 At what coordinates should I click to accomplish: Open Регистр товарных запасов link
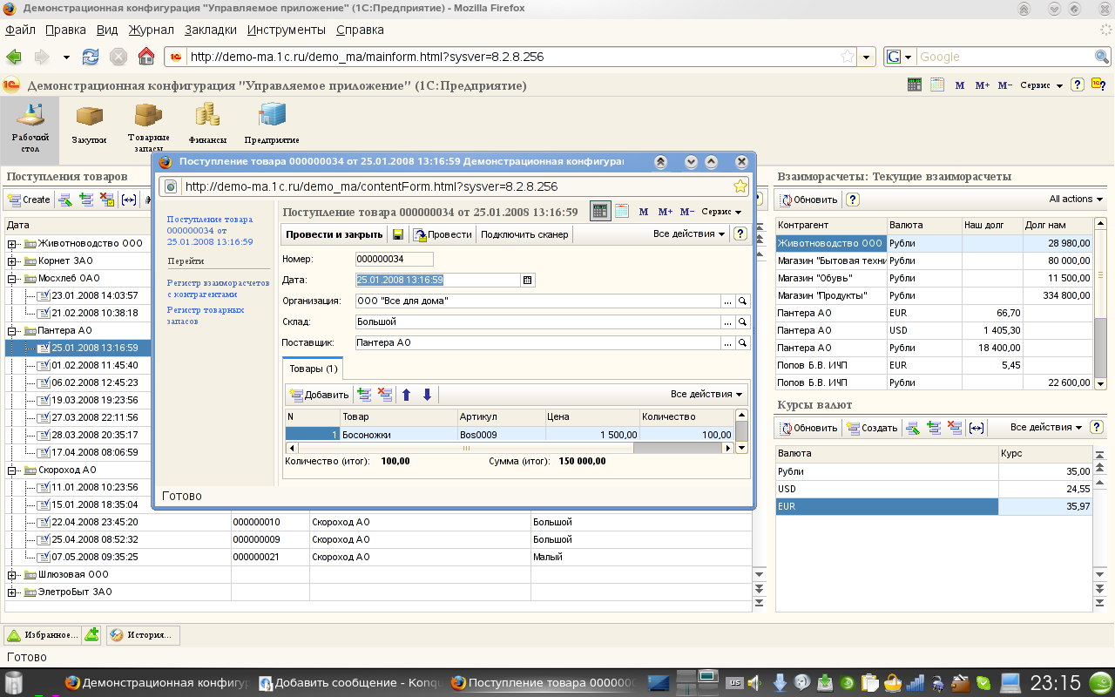point(206,315)
